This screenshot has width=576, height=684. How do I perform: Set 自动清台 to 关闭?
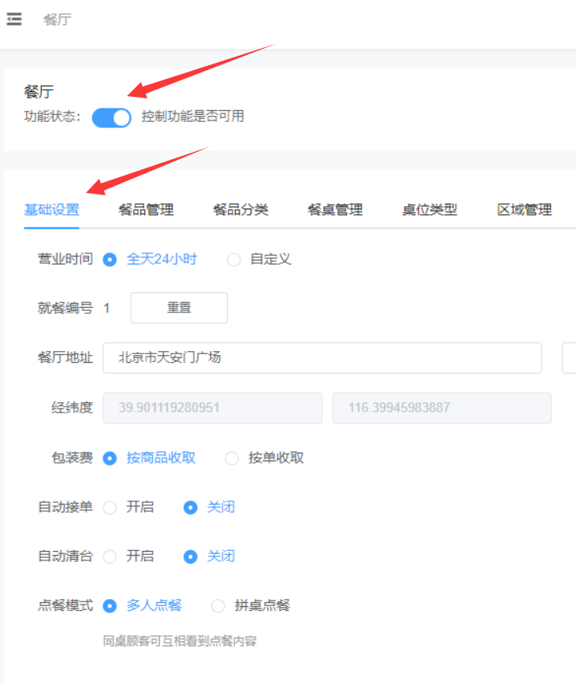(209, 556)
